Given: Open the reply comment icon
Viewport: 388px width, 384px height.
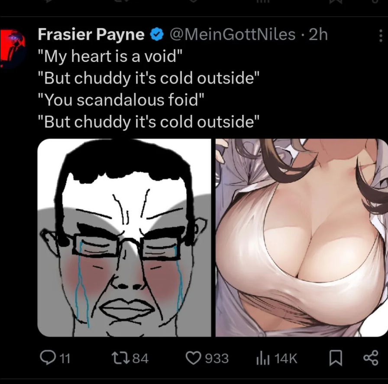Looking at the screenshot, I should click(48, 358).
